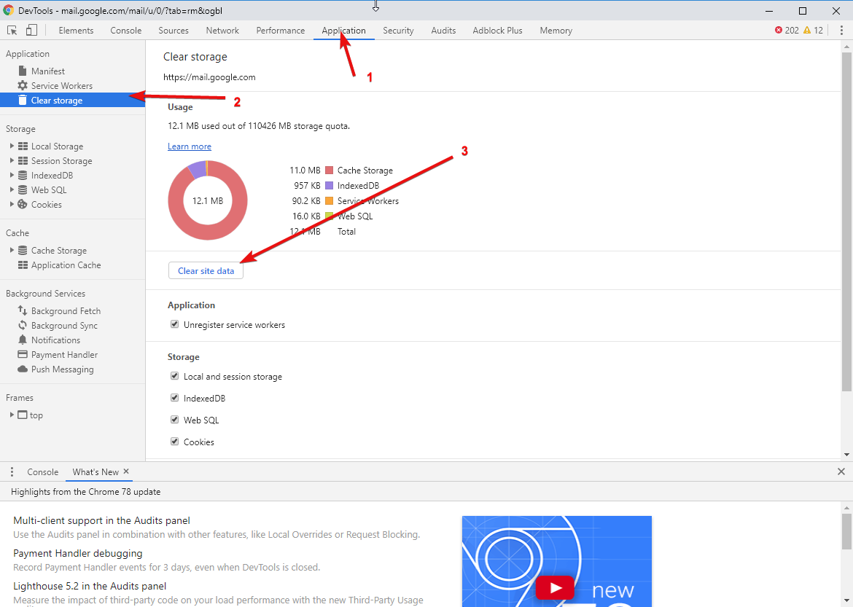Switch to the Elements tab

(x=76, y=31)
